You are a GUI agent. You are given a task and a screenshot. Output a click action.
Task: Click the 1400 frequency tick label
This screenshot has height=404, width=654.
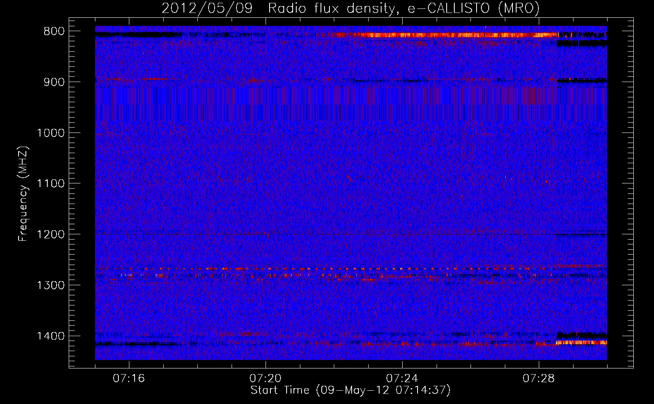tap(51, 336)
